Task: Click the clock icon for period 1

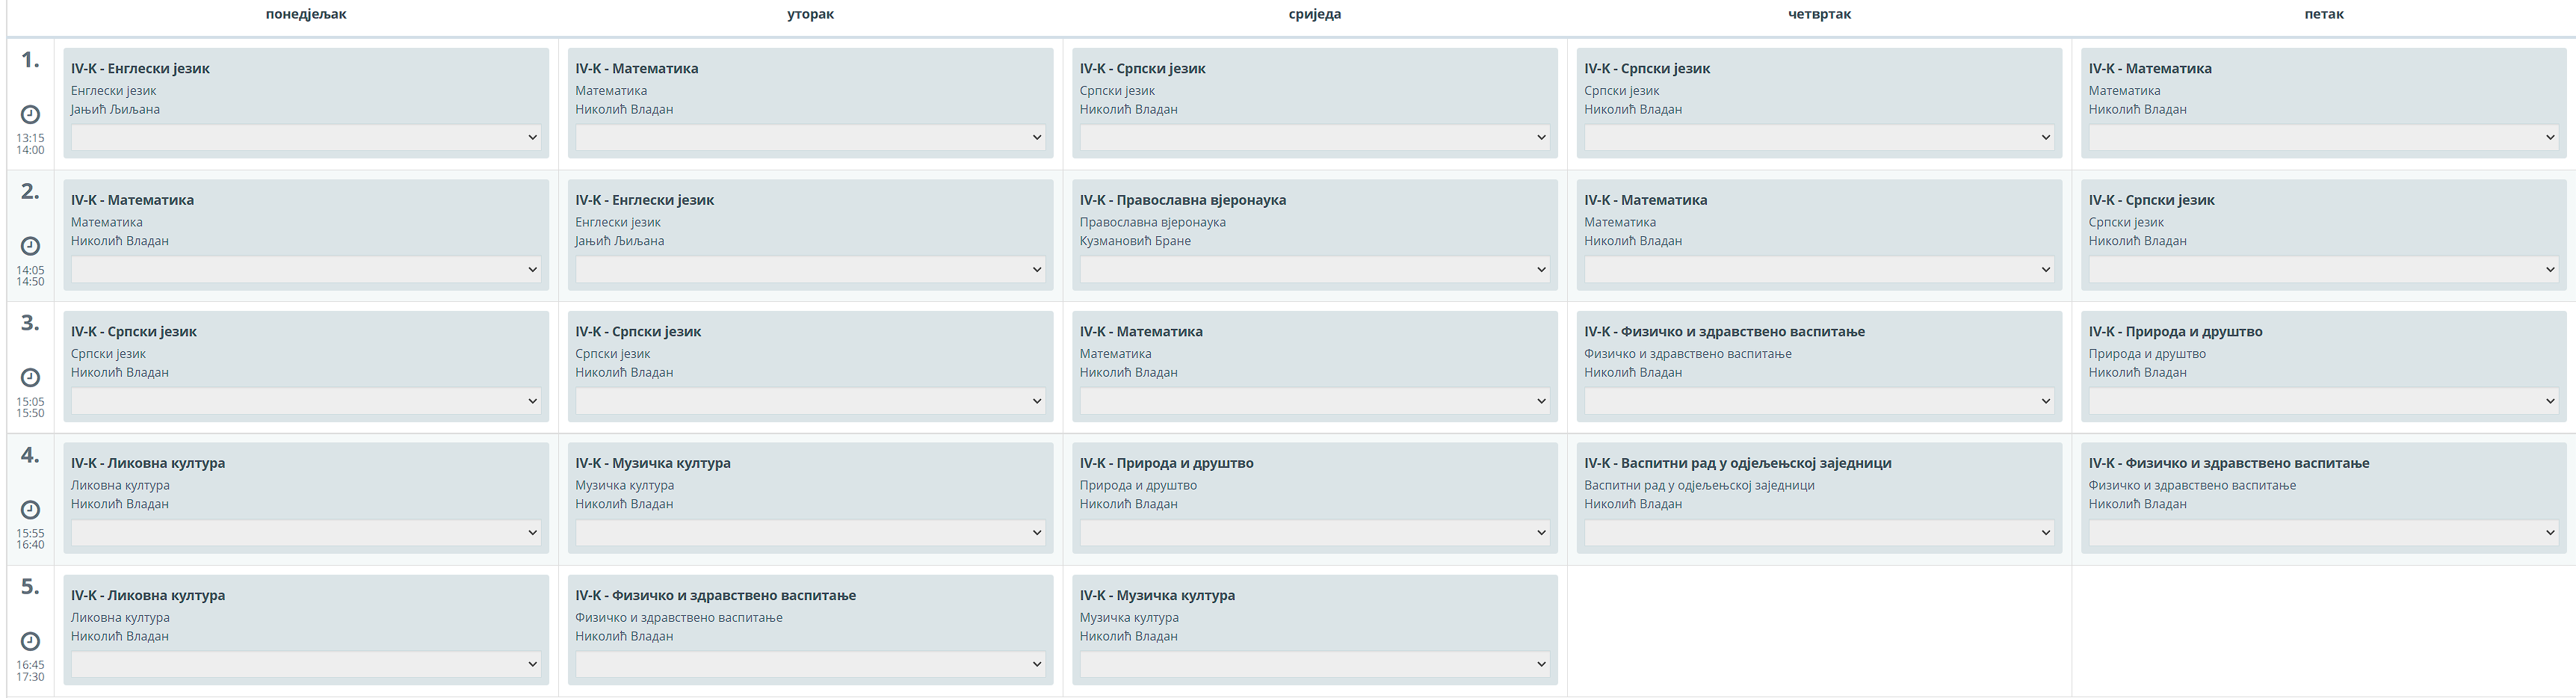Action: tap(31, 115)
